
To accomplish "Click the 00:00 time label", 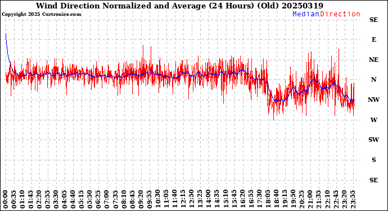I will click(6, 199).
